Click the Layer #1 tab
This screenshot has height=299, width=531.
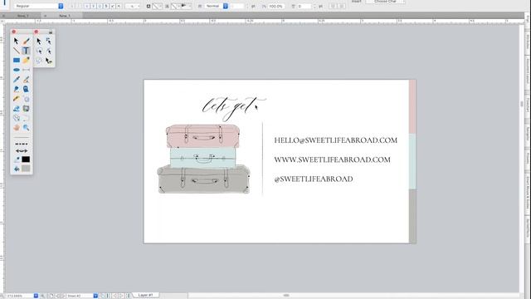point(146,296)
